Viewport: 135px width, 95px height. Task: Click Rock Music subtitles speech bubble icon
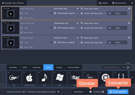pos(82,9)
